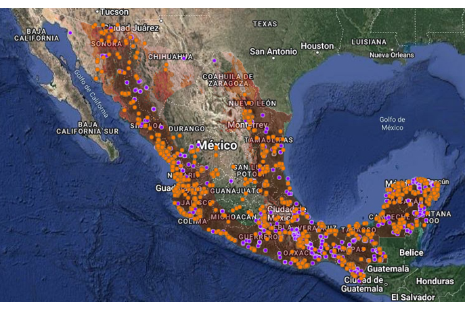Click the Cancún city label
Screen dimensions: 465x310
pyautogui.click(x=439, y=181)
